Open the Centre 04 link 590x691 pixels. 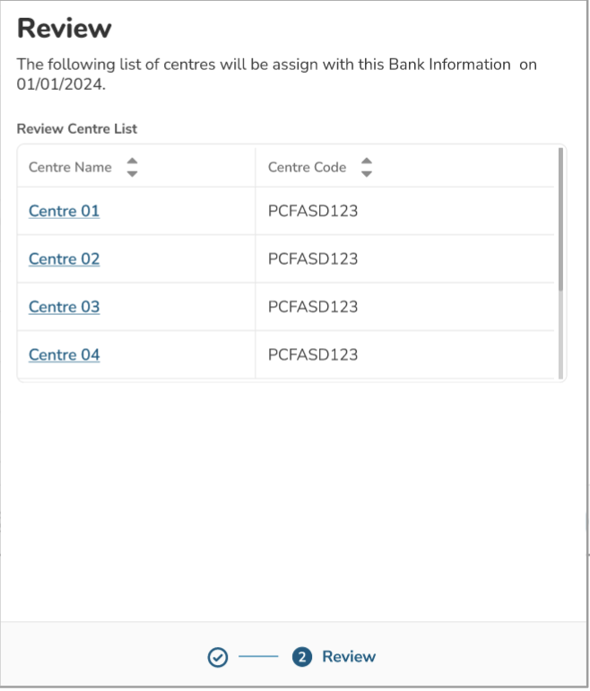pos(64,354)
